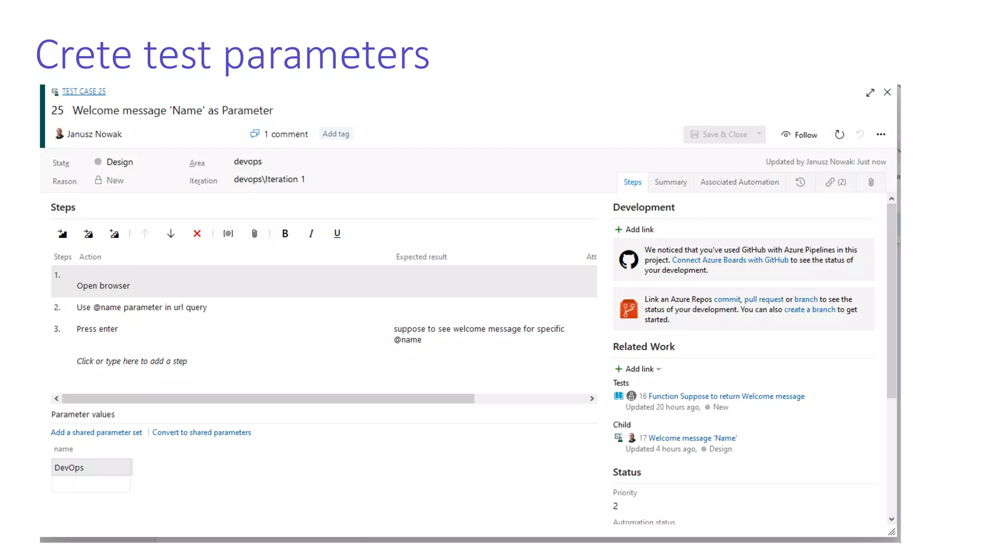Click the create shared steps icon

click(x=114, y=234)
